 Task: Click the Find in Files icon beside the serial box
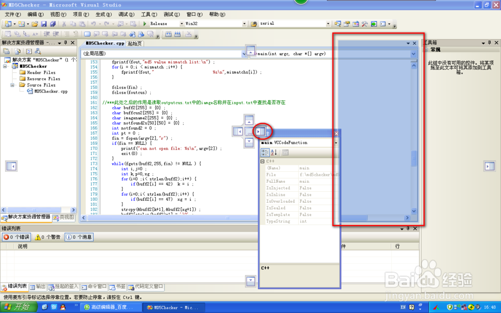click(x=254, y=24)
